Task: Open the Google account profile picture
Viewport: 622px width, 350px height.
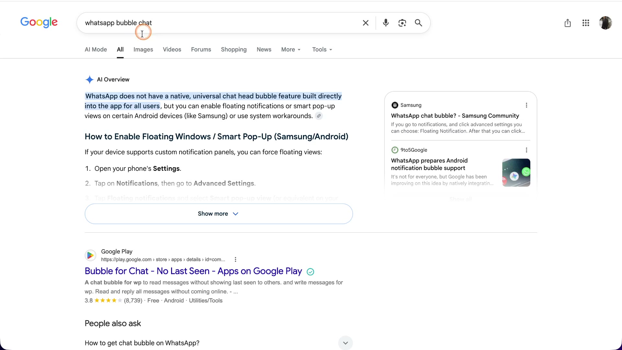Action: pos(605,23)
